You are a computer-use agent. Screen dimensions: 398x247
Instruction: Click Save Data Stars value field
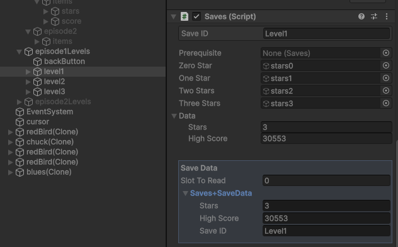326,206
